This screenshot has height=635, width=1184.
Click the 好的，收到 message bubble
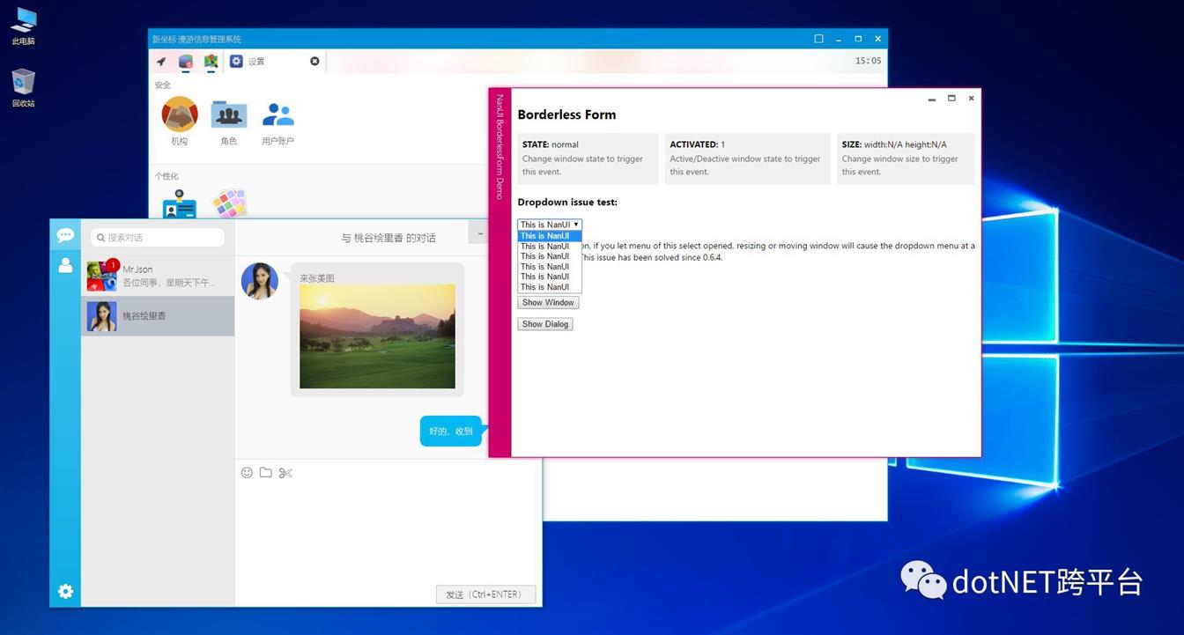coord(451,431)
